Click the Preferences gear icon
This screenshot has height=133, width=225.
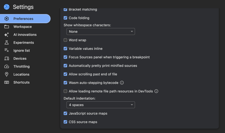[x=6, y=18]
